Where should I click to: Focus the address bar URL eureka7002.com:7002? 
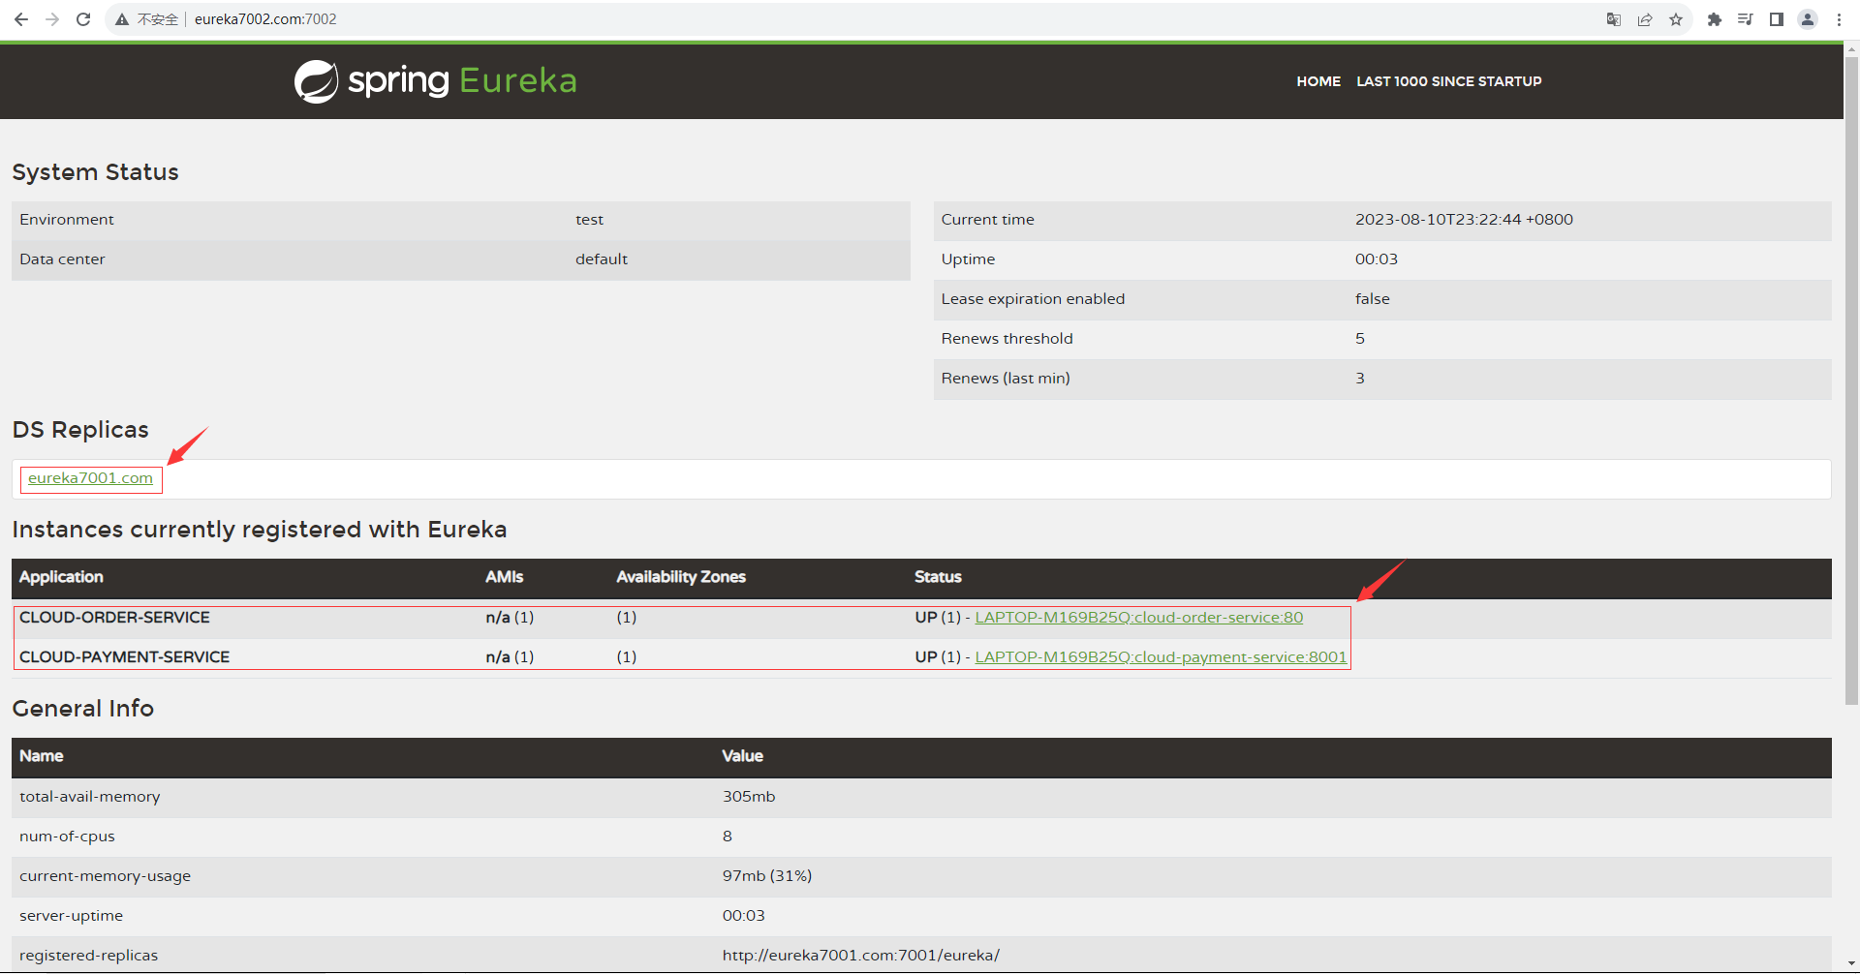265,19
